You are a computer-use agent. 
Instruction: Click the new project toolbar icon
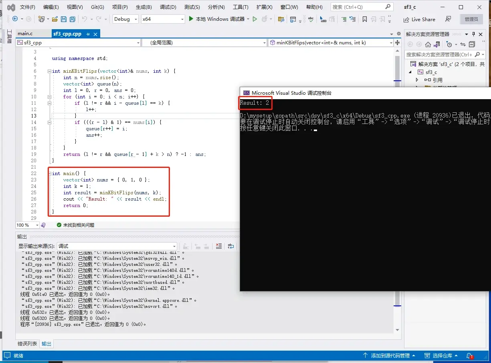click(x=41, y=19)
